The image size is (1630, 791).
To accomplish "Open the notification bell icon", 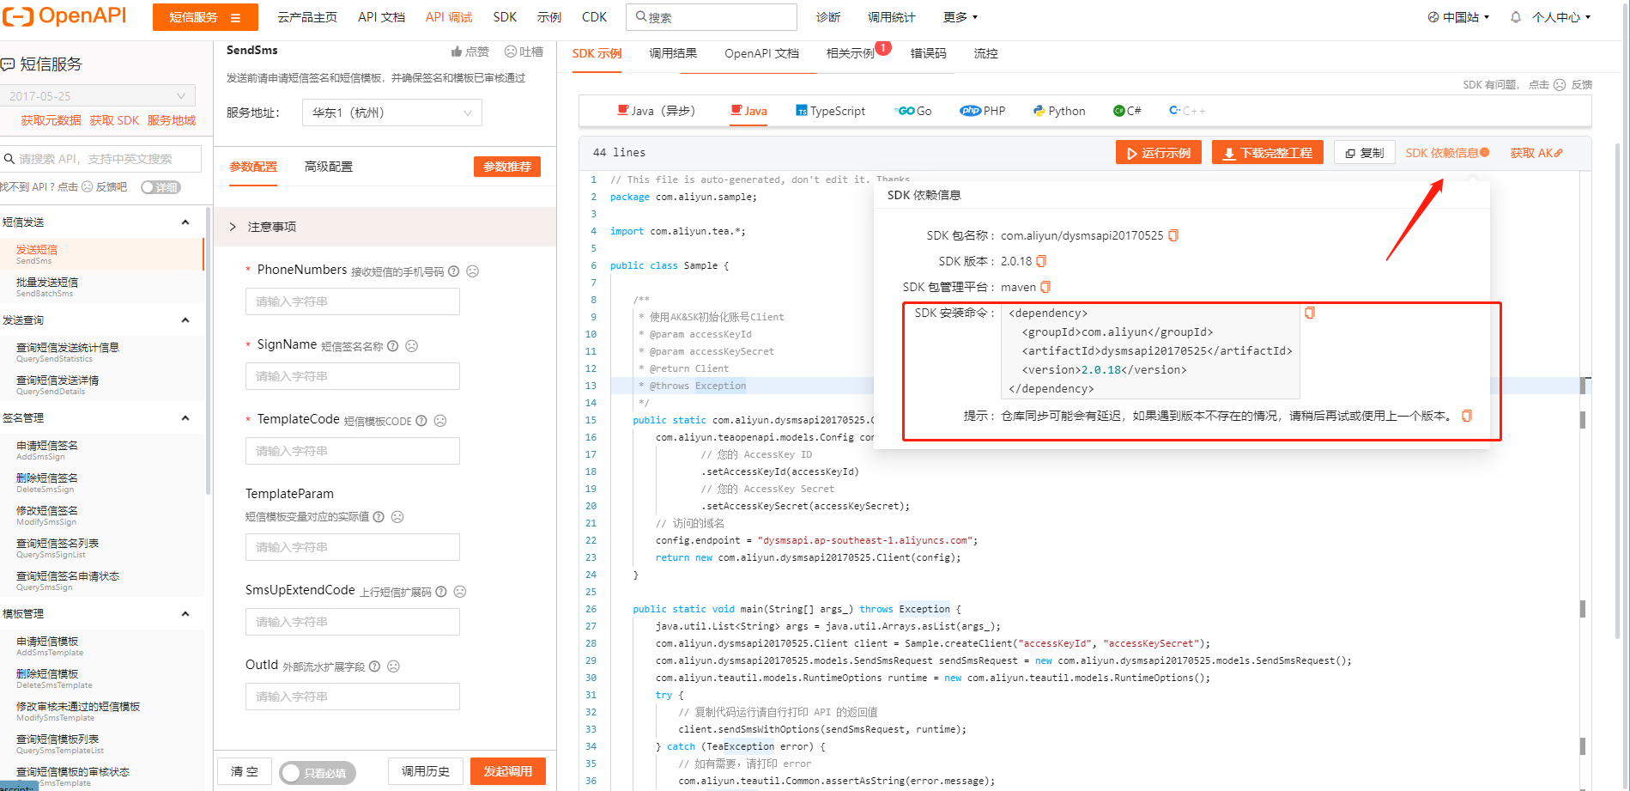I will pos(1516,17).
